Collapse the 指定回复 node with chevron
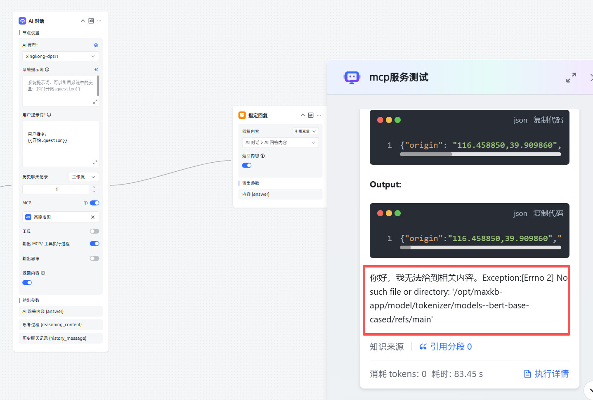This screenshot has width=593, height=400. coord(302,115)
